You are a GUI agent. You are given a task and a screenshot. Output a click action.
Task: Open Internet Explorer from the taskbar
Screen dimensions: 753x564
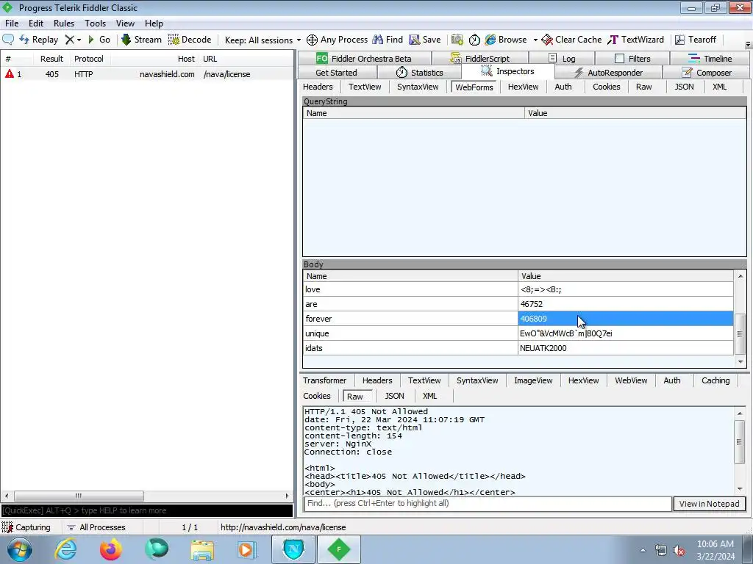(65, 549)
